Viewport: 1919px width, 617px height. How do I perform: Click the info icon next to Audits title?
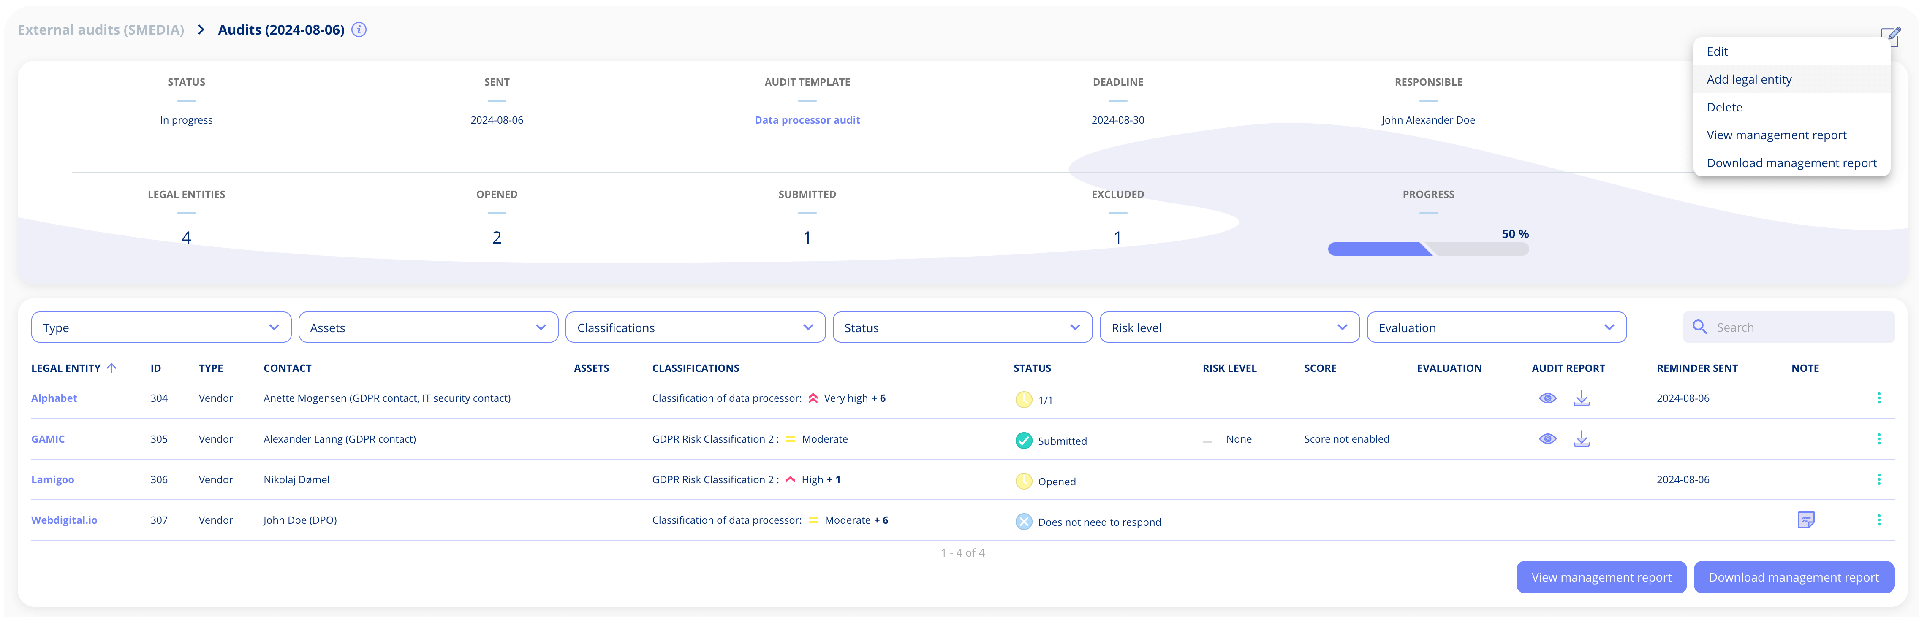tap(358, 30)
